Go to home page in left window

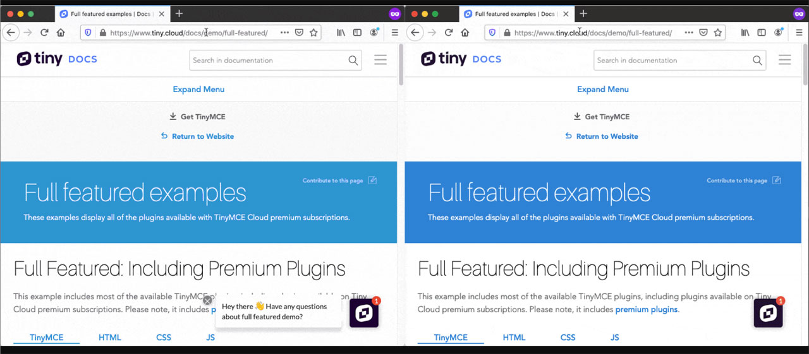click(61, 33)
